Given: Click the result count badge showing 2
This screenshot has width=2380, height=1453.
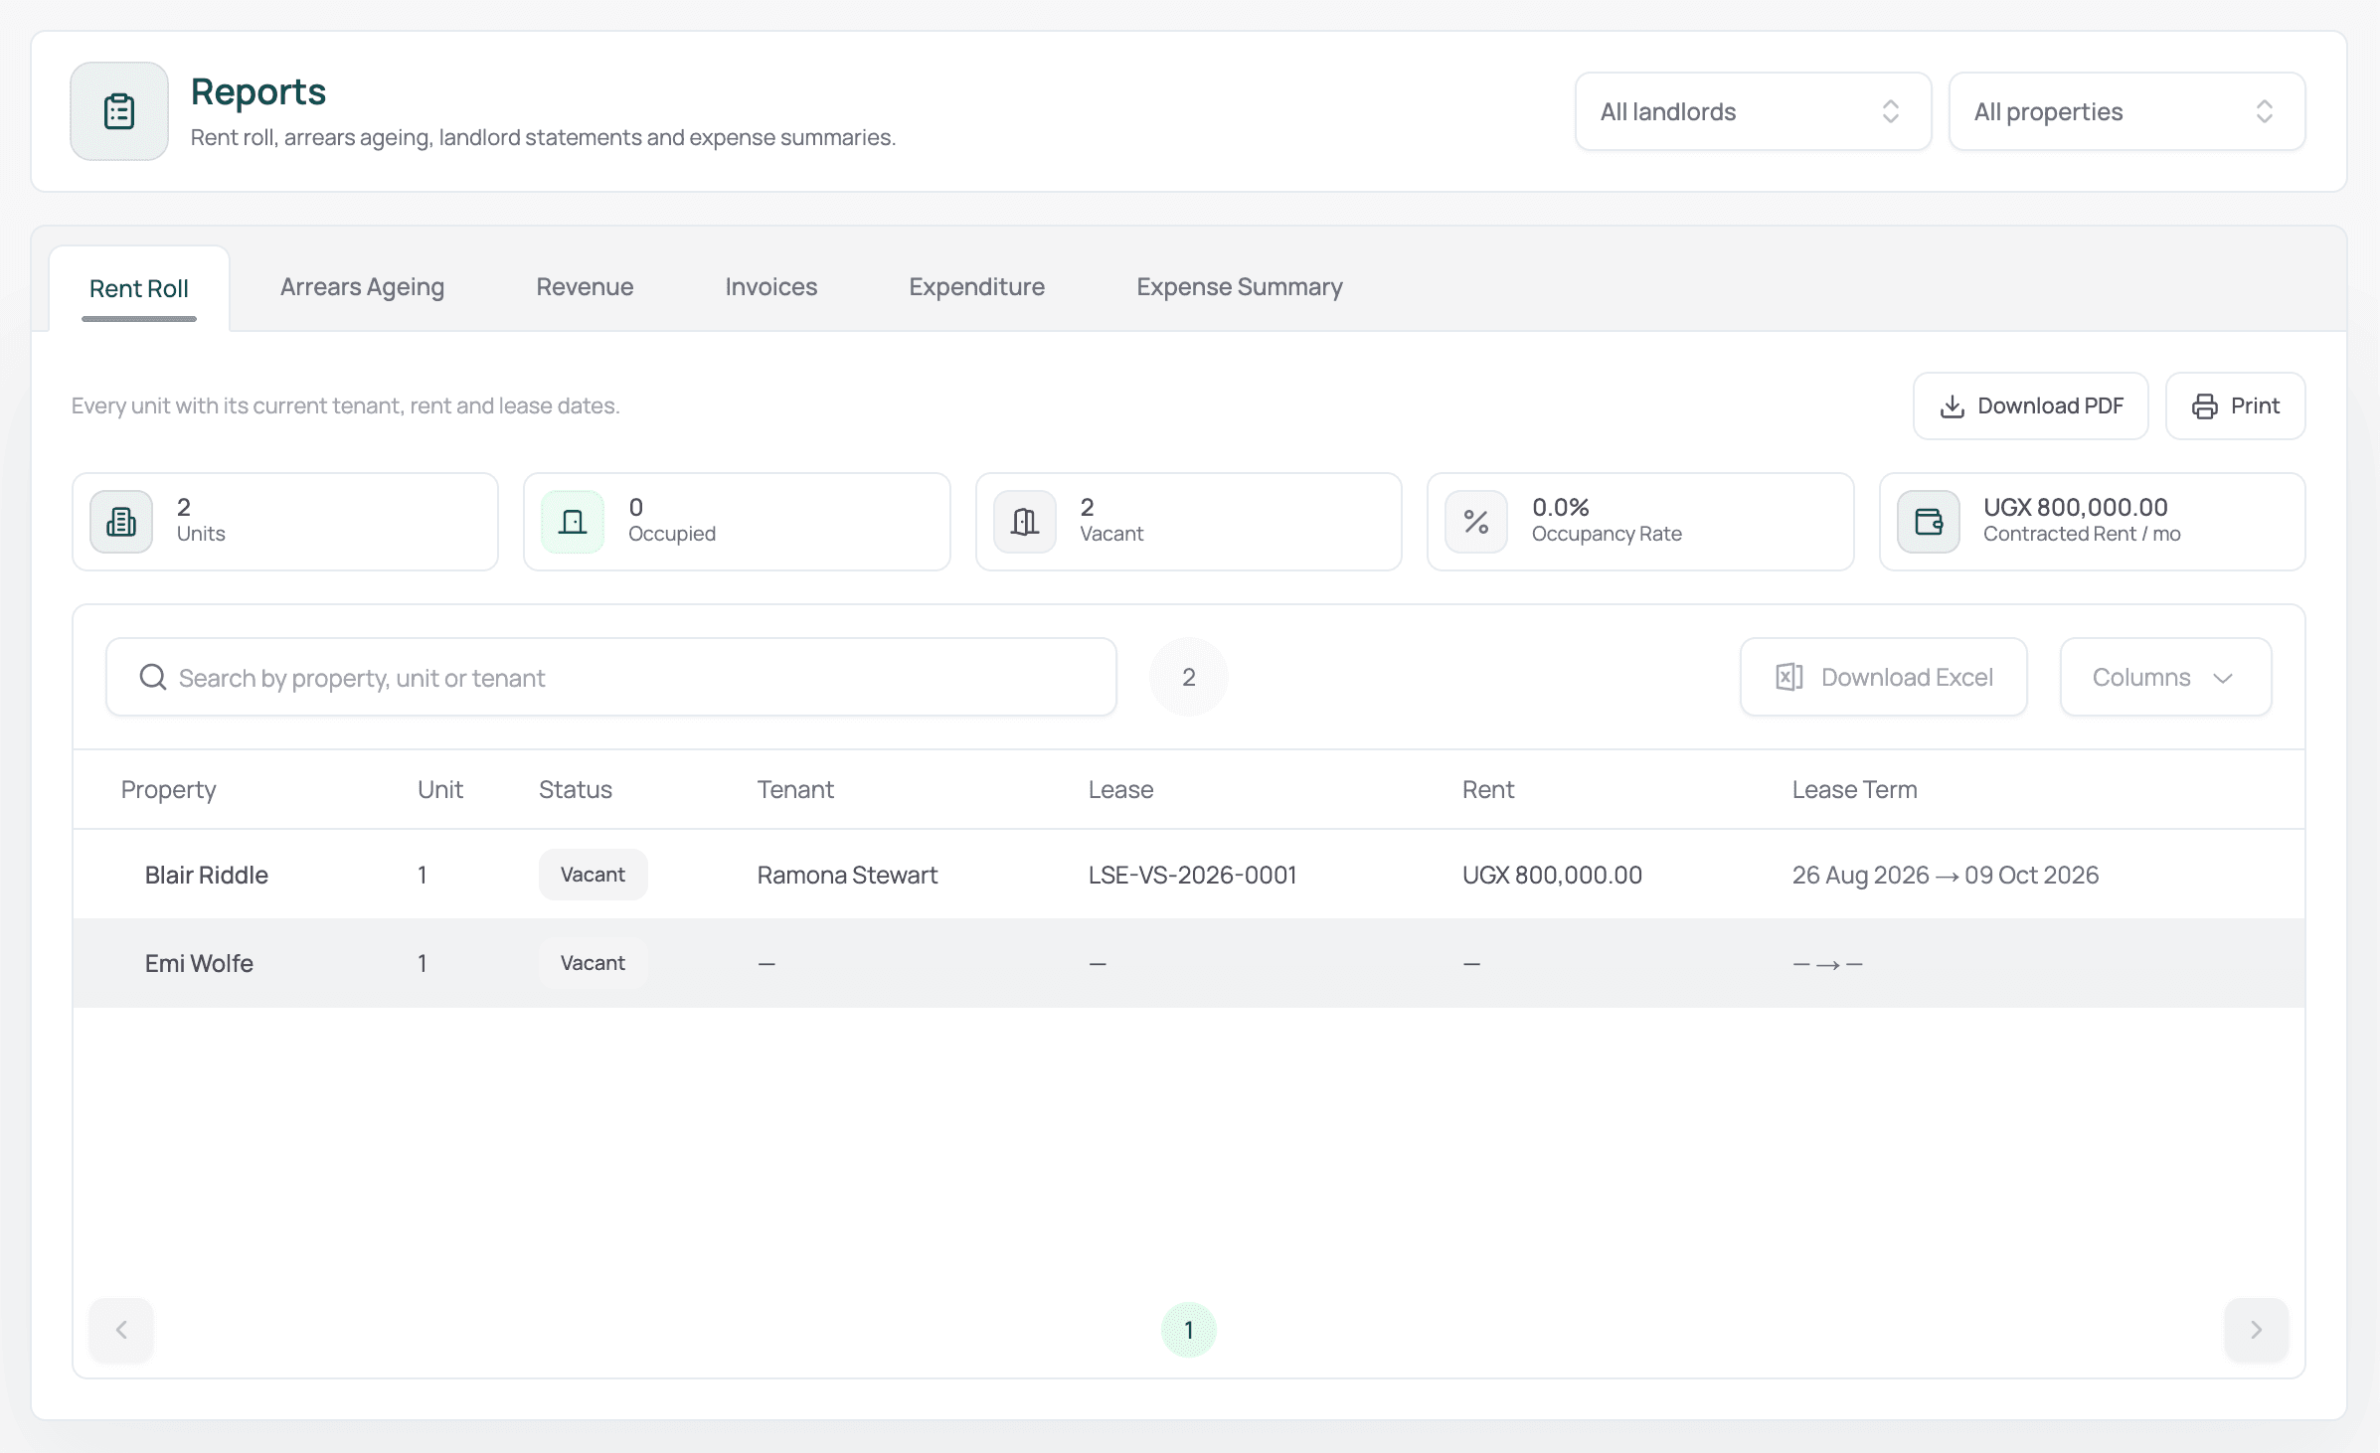Looking at the screenshot, I should coord(1189,677).
